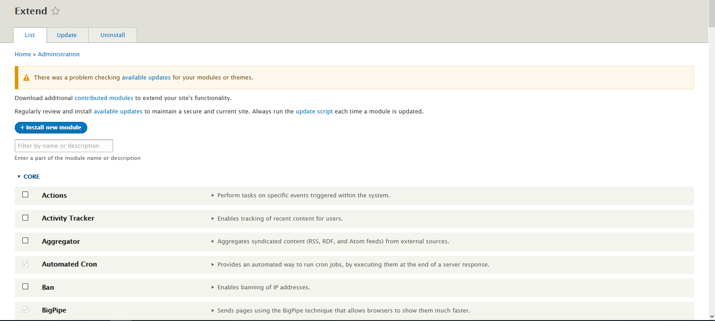This screenshot has height=321, width=715.
Task: Check the Actions module checkbox
Action: tap(25, 194)
